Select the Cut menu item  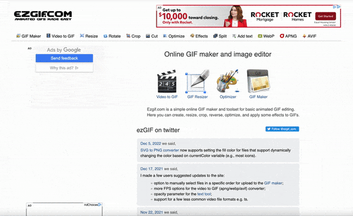[x=152, y=36]
